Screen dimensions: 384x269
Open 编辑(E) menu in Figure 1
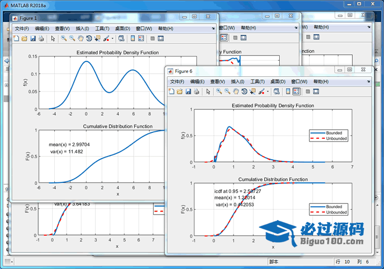pos(42,29)
